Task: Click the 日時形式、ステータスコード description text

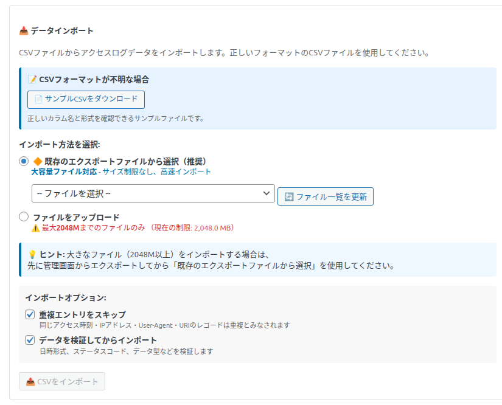Action: point(126,351)
